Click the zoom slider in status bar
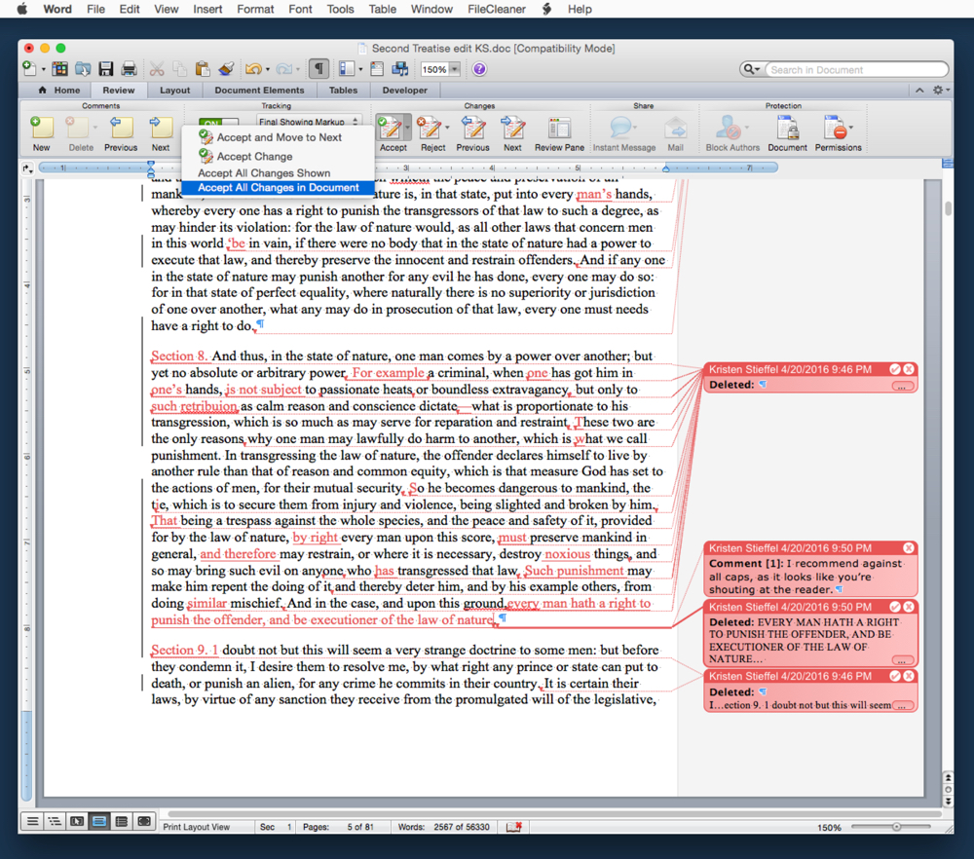974x859 pixels. [x=896, y=827]
